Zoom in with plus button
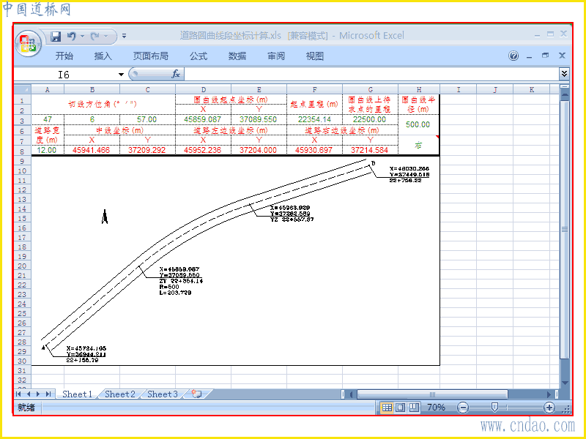586x439 pixels. [549, 408]
